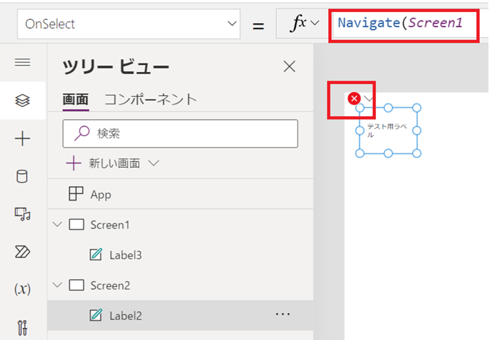Screen dimensions: 489x340
Task: Click the fx formula icon
Action: (298, 23)
